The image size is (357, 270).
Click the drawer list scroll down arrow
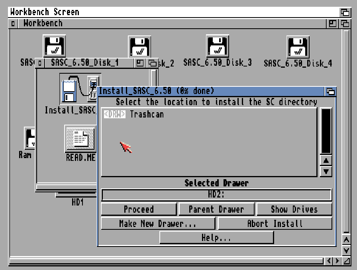click(x=326, y=171)
